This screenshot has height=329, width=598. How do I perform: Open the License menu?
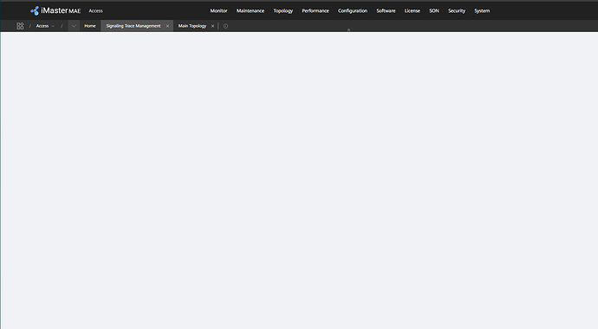pyautogui.click(x=413, y=10)
